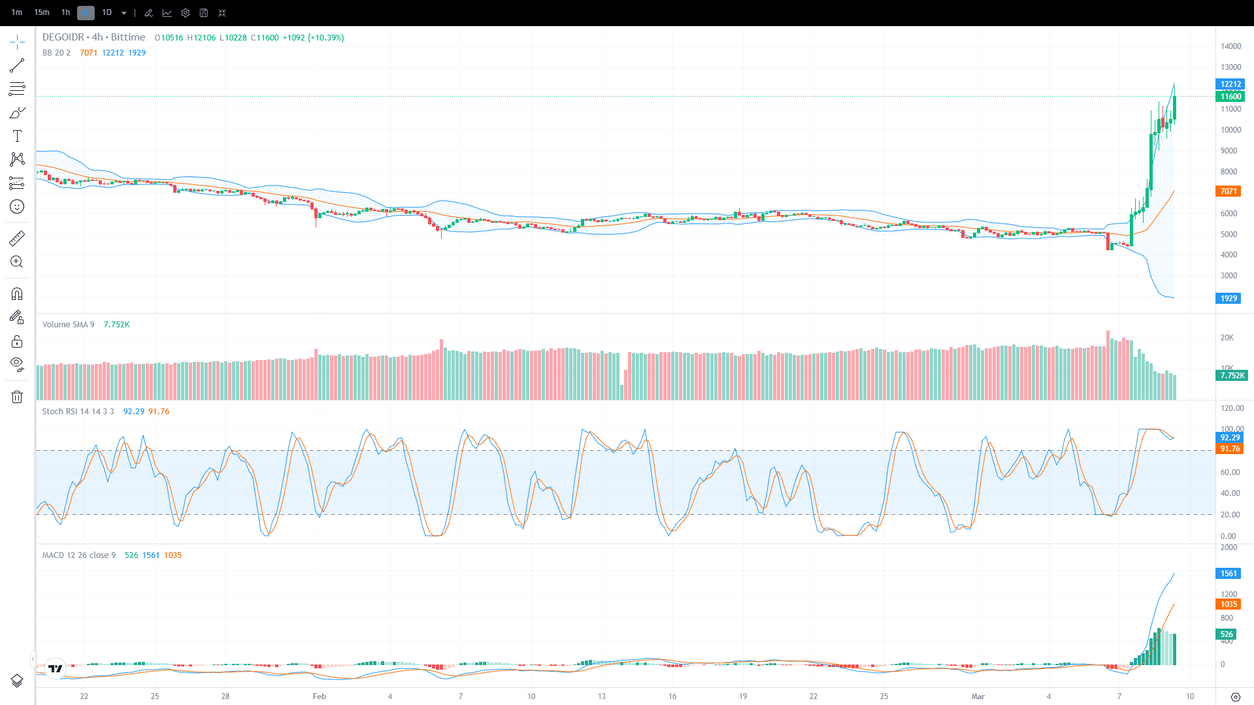Open chart settings with the gear icon

point(185,12)
